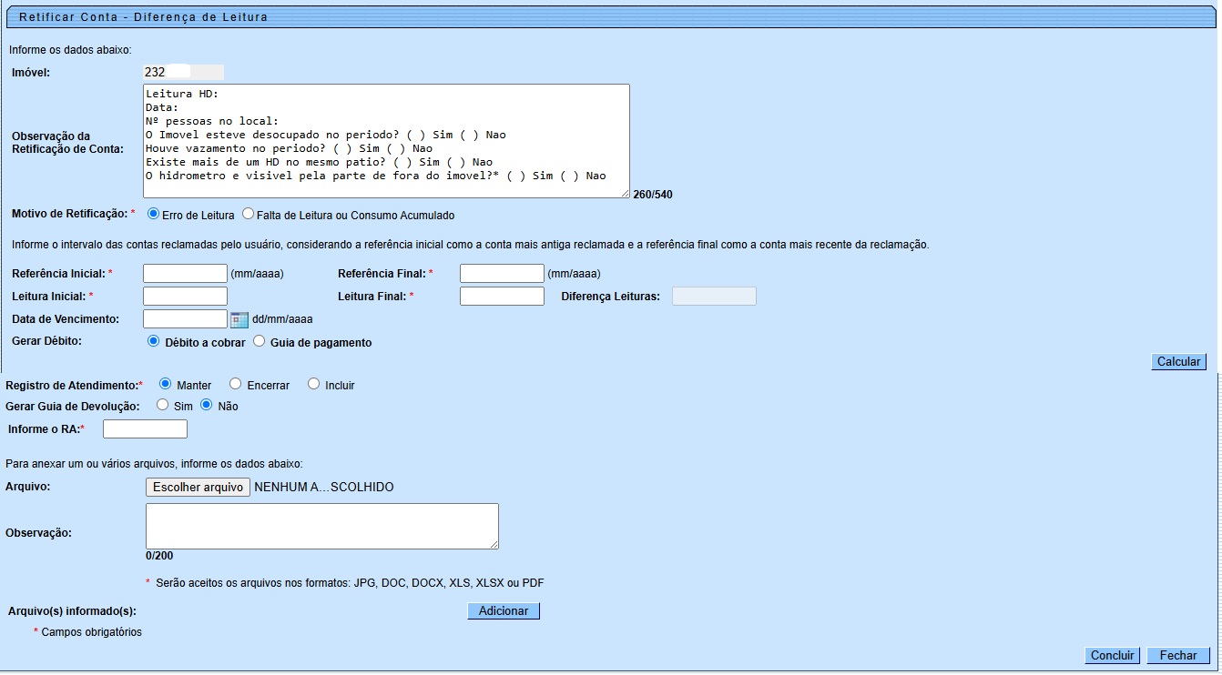This screenshot has height=675, width=1222.
Task: Click the file Observação text area
Action: (x=322, y=526)
